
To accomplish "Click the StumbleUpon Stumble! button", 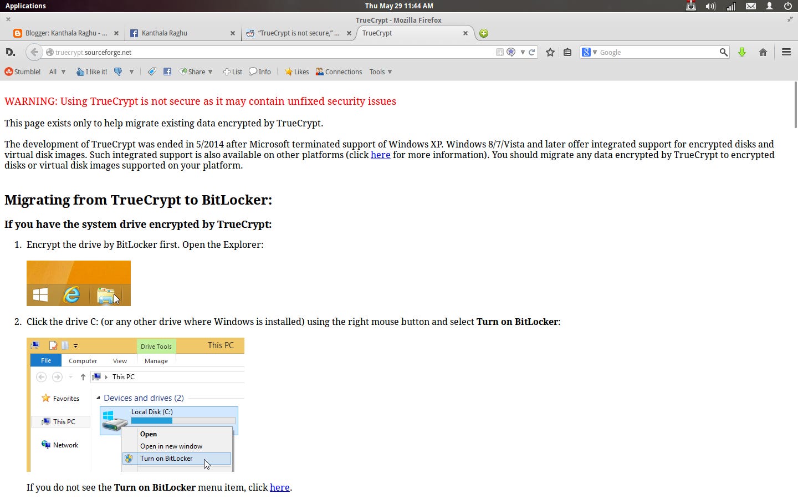I will coord(23,72).
